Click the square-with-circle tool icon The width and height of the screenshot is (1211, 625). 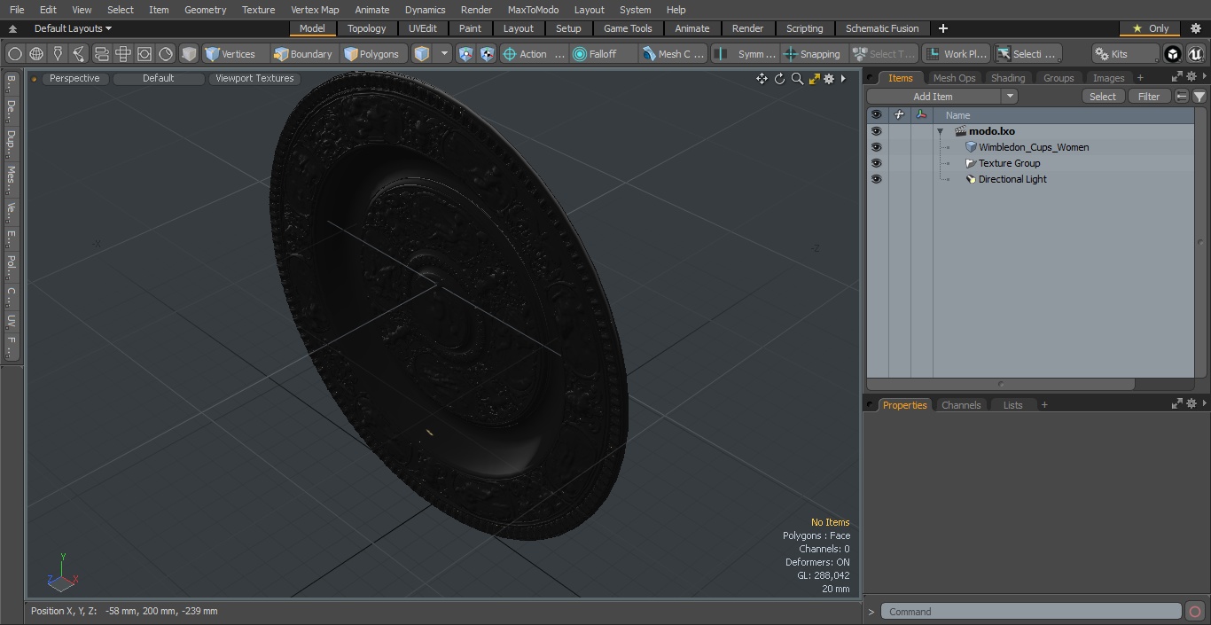coord(145,54)
